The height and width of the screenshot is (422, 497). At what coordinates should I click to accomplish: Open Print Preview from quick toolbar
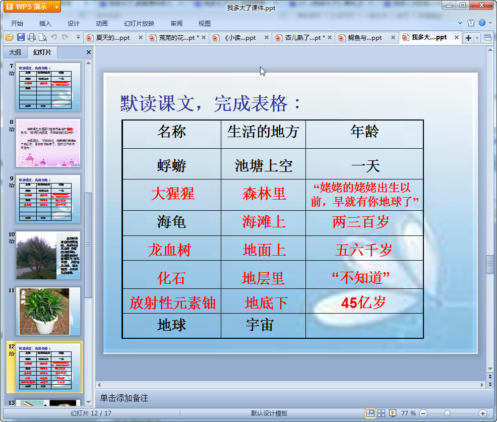coord(43,37)
